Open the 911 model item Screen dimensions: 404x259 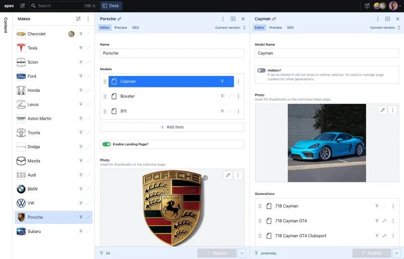pyautogui.click(x=171, y=112)
